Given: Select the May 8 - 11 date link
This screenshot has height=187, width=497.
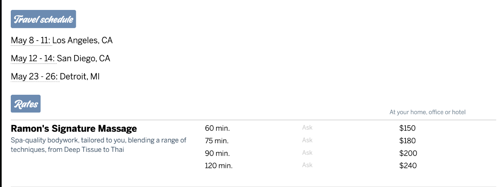Looking at the screenshot, I should coord(31,41).
